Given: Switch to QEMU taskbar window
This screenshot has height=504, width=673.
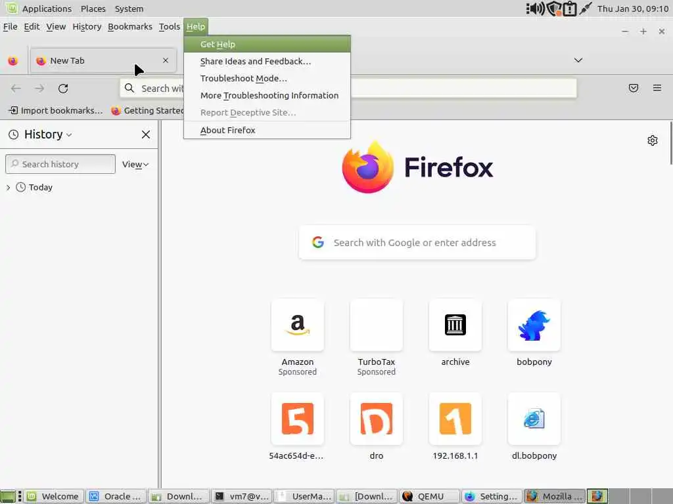Looking at the screenshot, I should pos(430,496).
